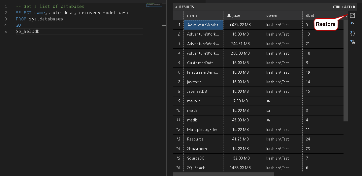
Task: Click 'sys.databases' on line 3
Action: coord(46,19)
